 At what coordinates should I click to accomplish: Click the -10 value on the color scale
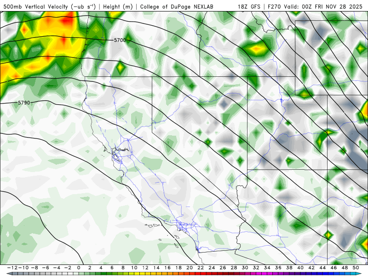tap(23, 268)
